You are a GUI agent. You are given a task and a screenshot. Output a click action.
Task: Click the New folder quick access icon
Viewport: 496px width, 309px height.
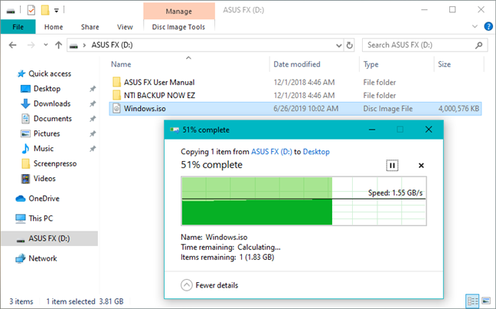(45, 11)
